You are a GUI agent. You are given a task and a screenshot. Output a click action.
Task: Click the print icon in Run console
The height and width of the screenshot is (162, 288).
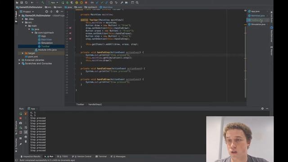26,137
